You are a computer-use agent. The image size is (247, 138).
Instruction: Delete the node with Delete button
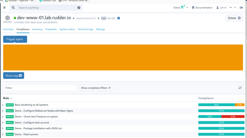pos(234,18)
